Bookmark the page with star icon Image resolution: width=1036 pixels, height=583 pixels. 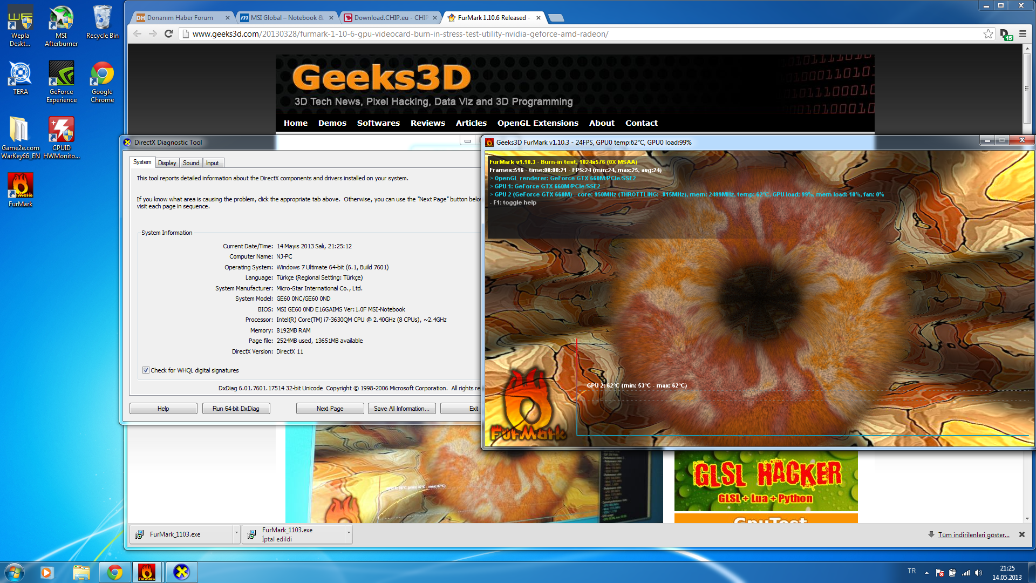(988, 34)
